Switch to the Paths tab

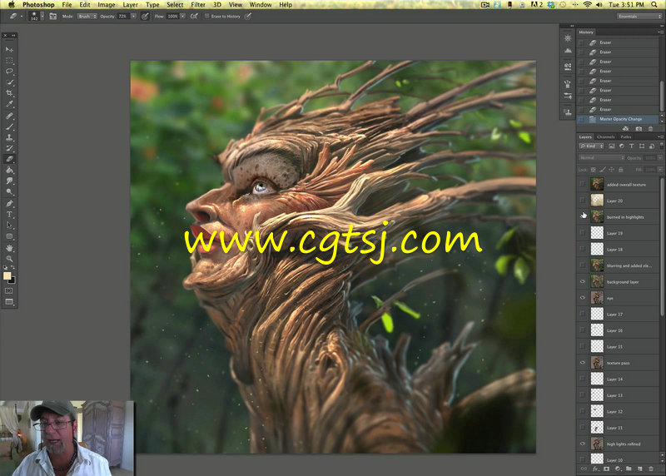click(x=626, y=136)
